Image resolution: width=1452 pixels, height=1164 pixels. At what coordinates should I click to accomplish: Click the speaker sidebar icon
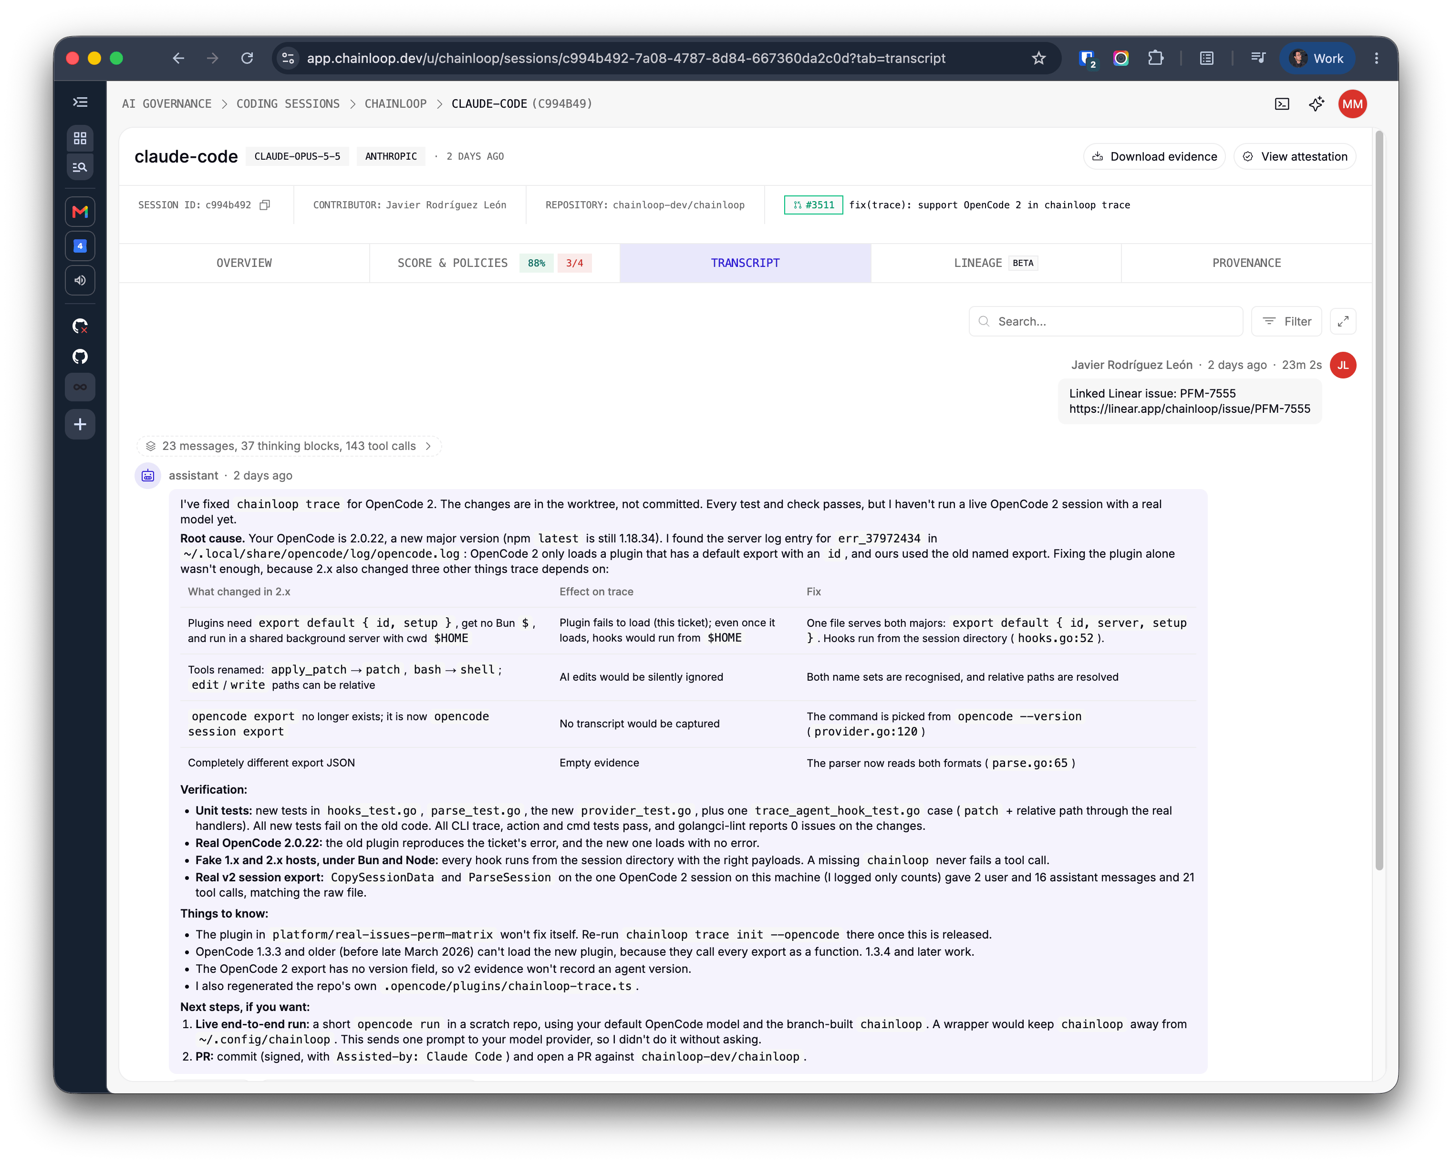click(x=80, y=281)
